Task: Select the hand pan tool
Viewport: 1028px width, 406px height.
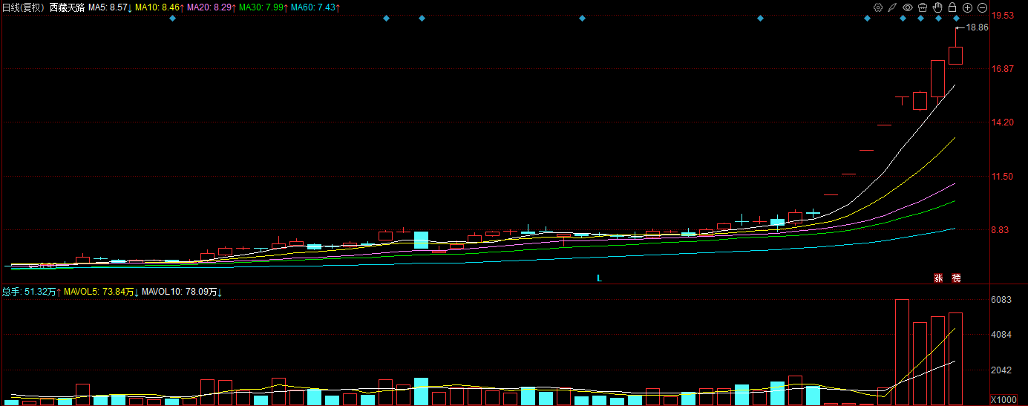Action: pyautogui.click(x=937, y=7)
